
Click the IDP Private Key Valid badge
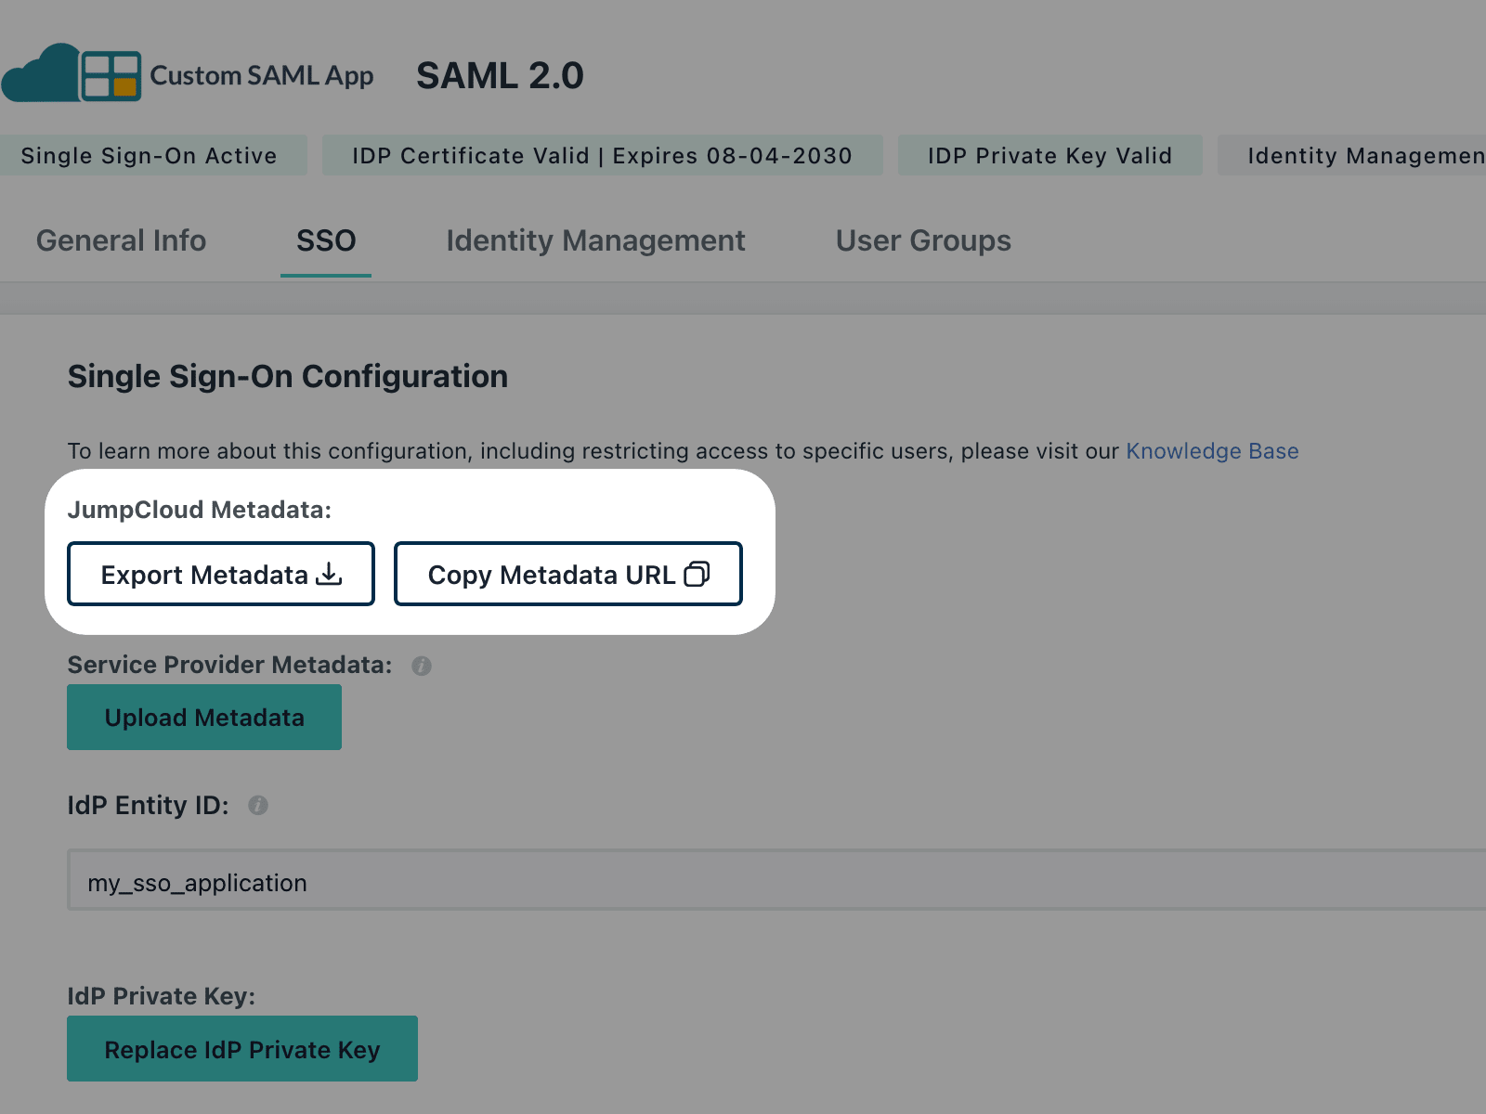click(x=1049, y=156)
